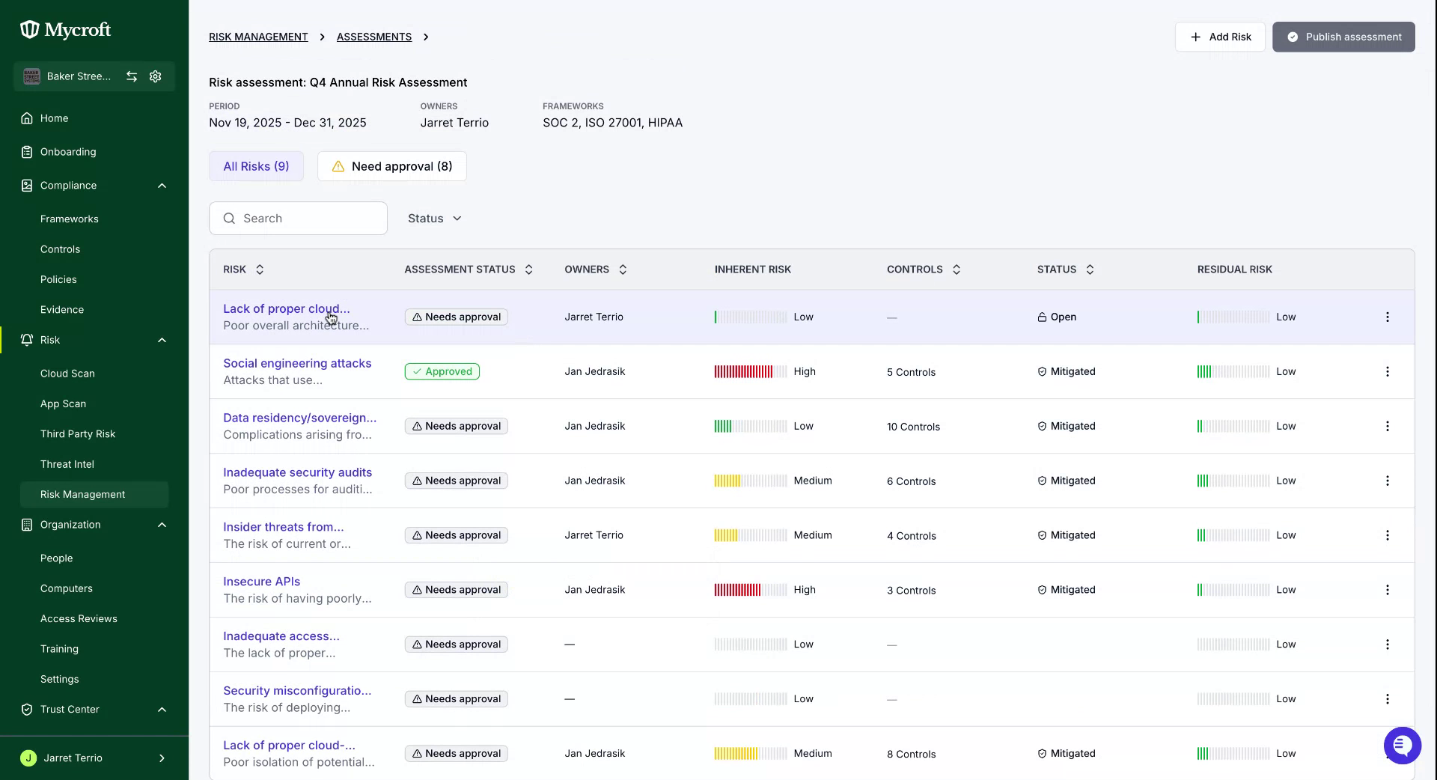
Task: Focus the risk Search input field
Action: (298, 219)
